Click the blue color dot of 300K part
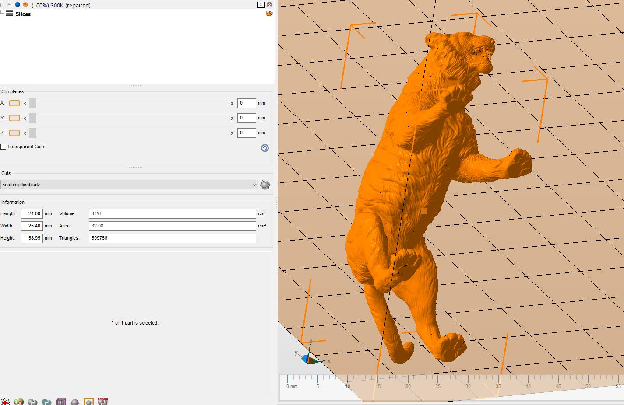The height and width of the screenshot is (405, 624). pyautogui.click(x=18, y=5)
